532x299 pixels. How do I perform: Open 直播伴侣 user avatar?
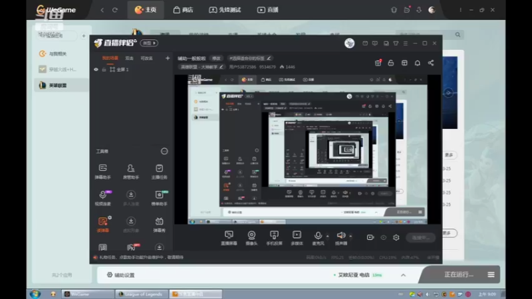(350, 43)
